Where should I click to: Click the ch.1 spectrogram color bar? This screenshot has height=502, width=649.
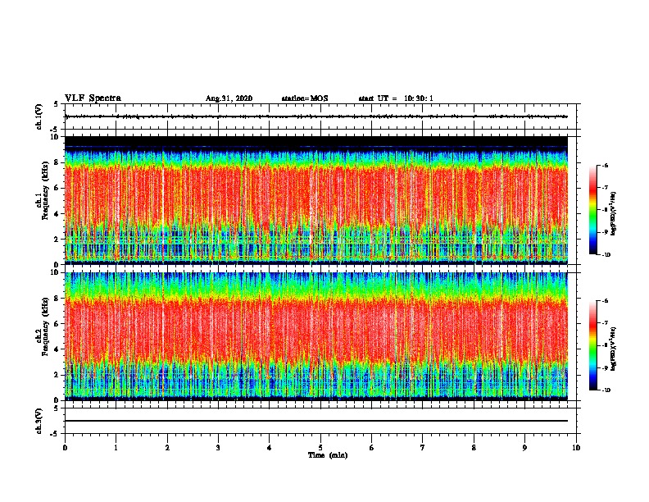pos(592,210)
